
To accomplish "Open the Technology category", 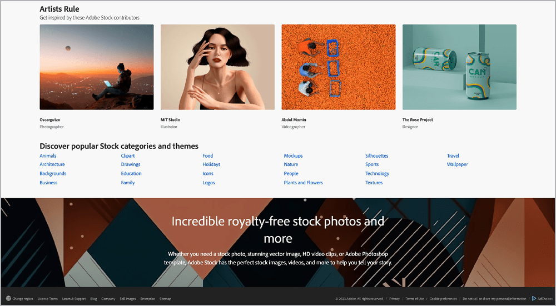I will (x=378, y=173).
